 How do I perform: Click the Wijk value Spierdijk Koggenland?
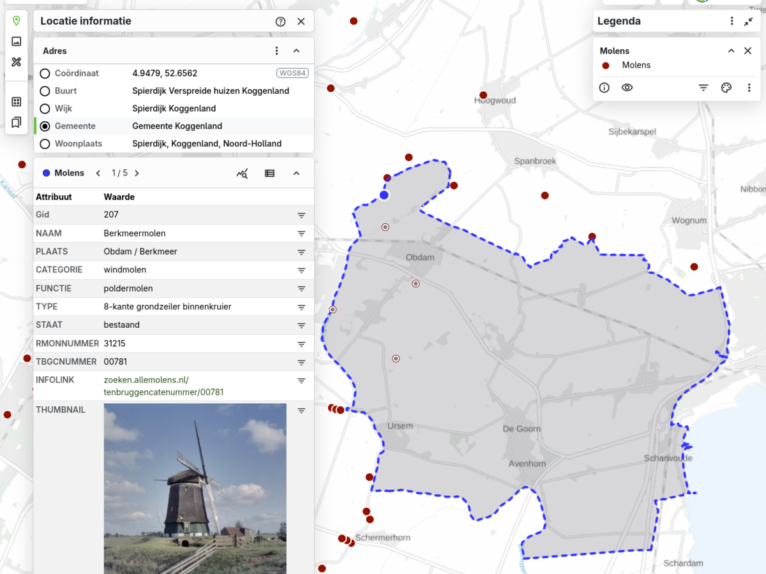point(174,108)
